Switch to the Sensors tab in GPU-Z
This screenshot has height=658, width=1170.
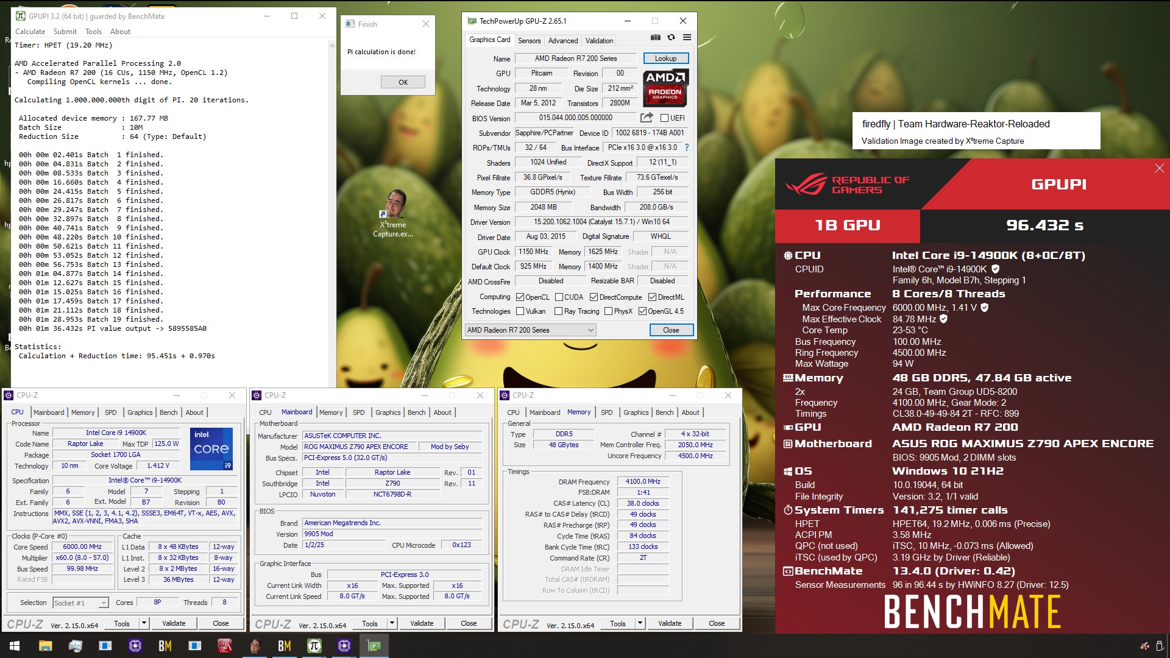(x=529, y=41)
